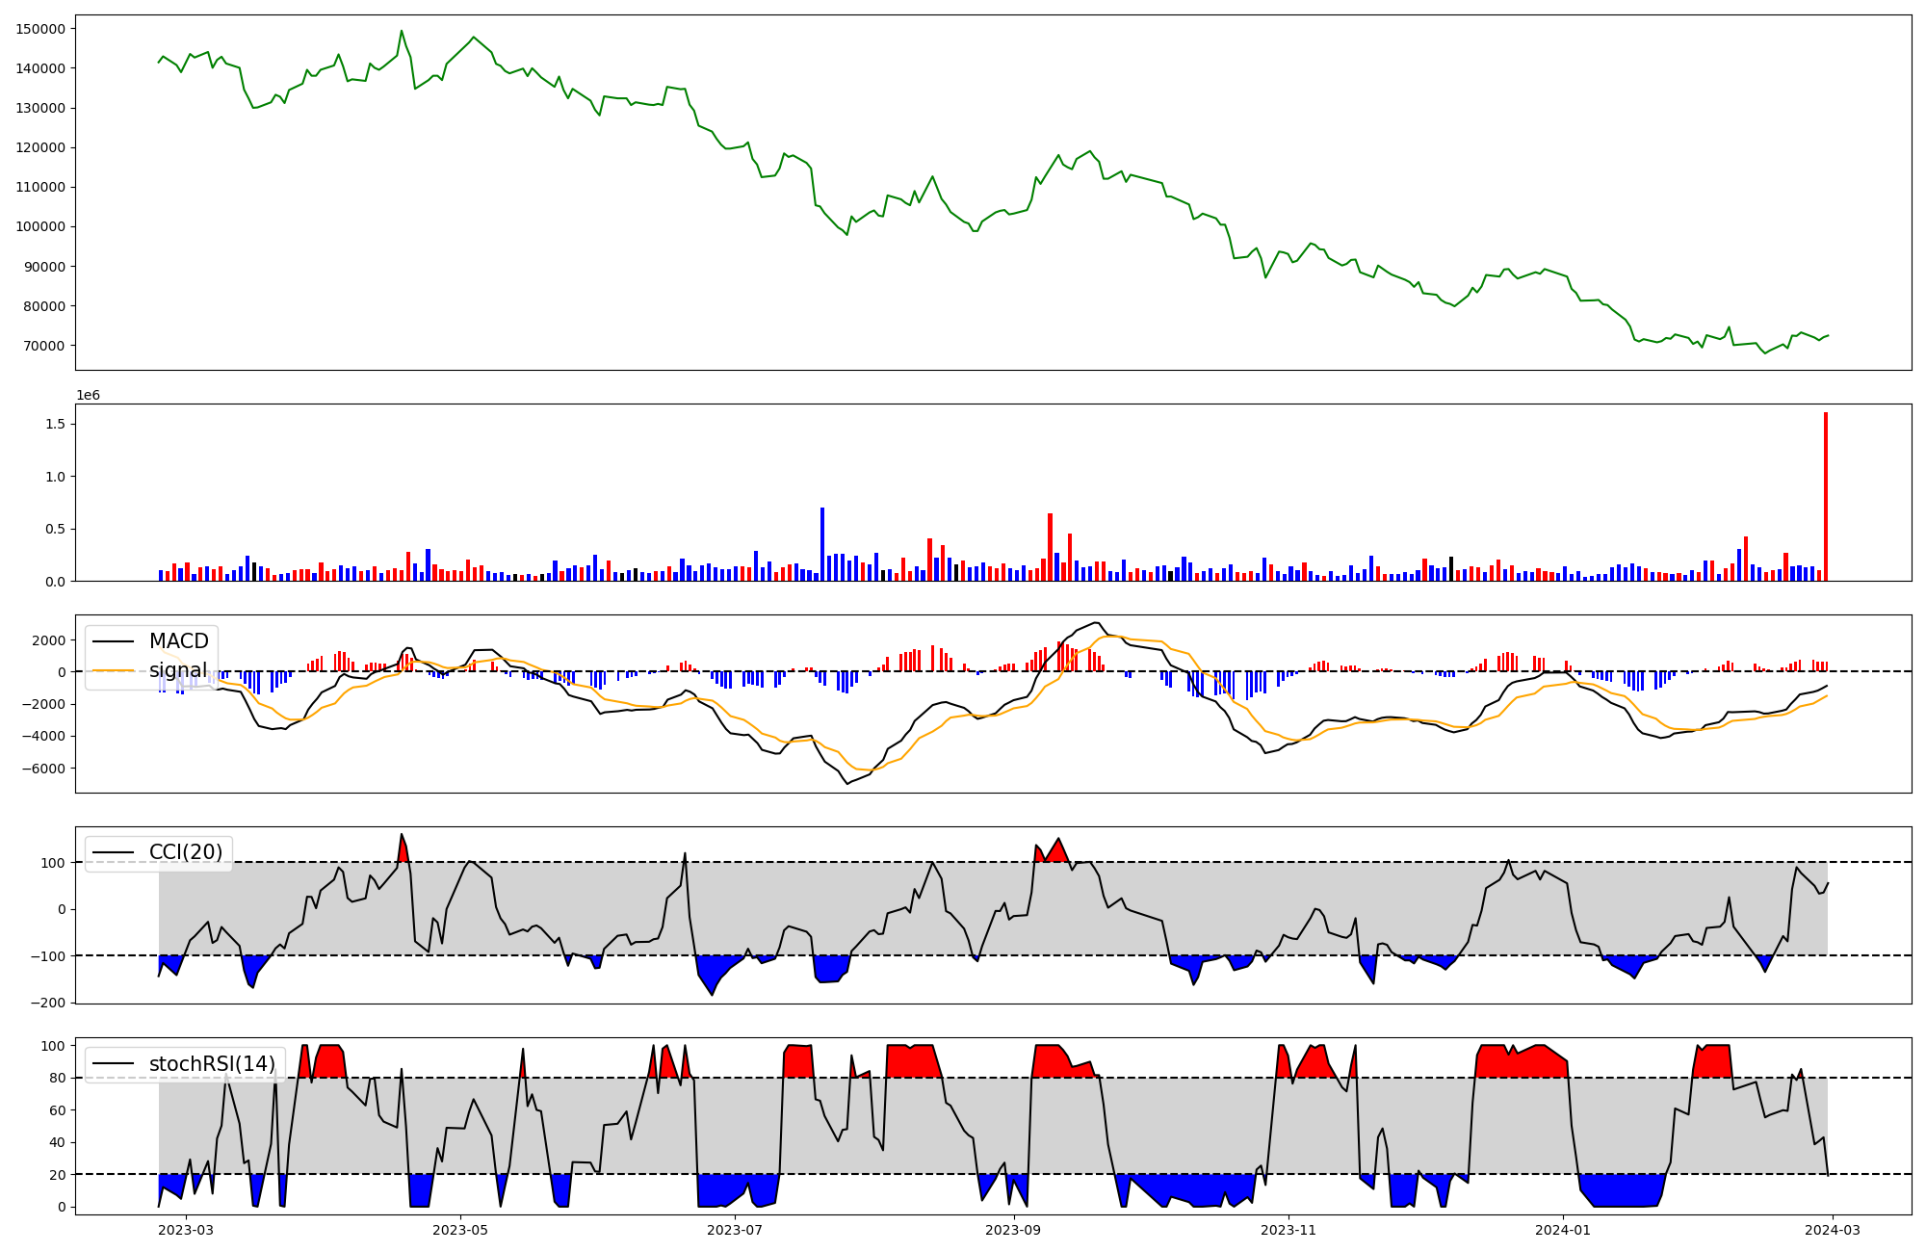The height and width of the screenshot is (1252, 1926).
Task: Click the 2023-11 x-axis date label
Action: point(1288,1230)
